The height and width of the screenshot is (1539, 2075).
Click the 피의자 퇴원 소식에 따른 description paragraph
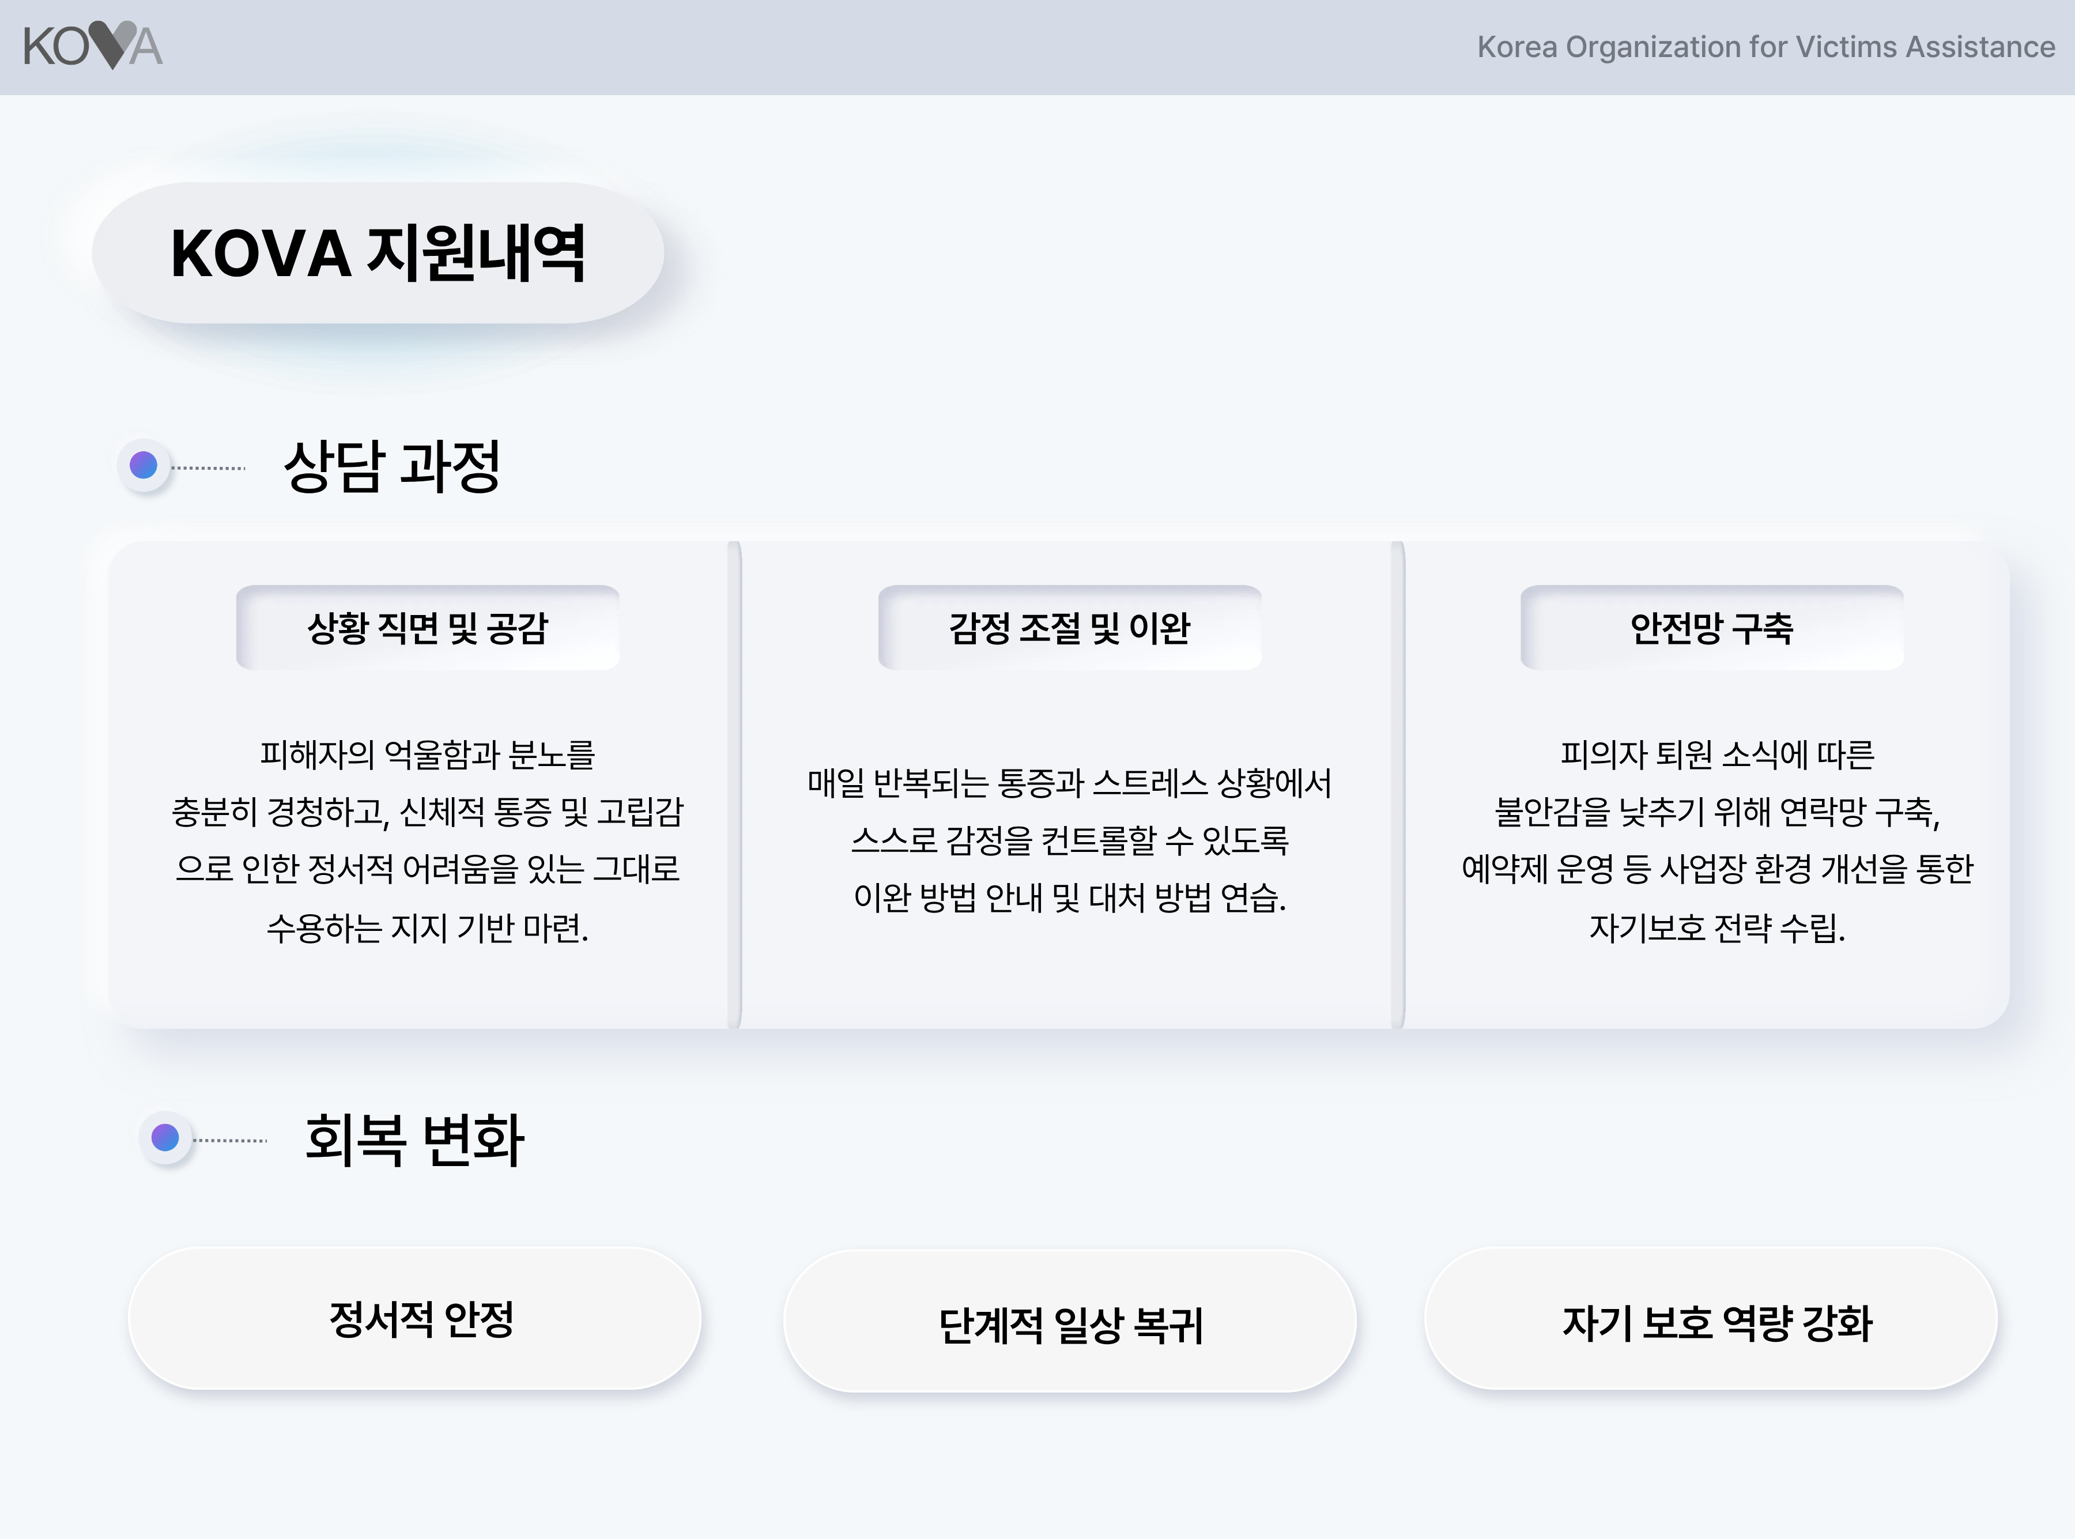1716,840
